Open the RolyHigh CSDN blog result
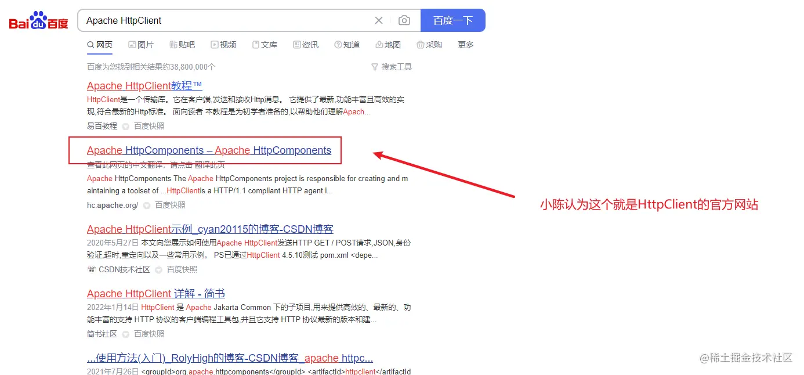Image resolution: width=804 pixels, height=375 pixels. [x=230, y=358]
